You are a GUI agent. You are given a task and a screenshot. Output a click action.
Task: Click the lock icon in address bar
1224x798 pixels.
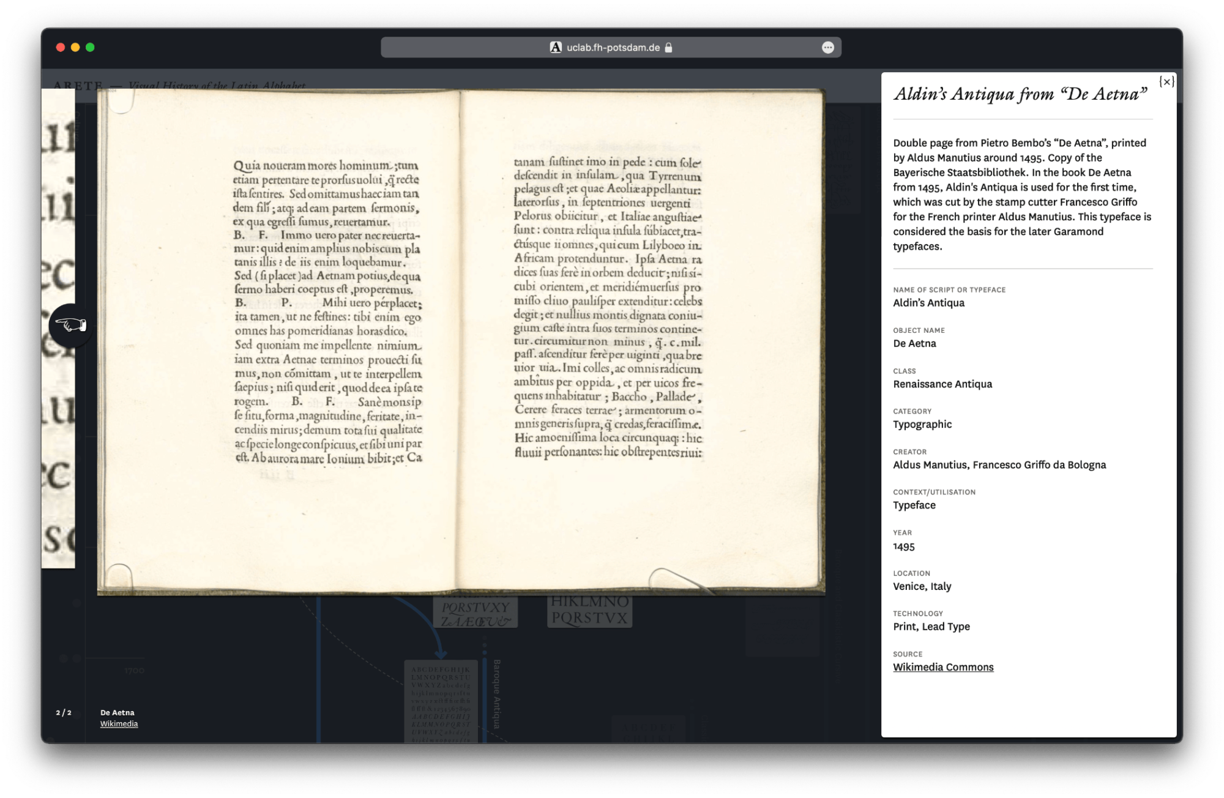tap(669, 47)
